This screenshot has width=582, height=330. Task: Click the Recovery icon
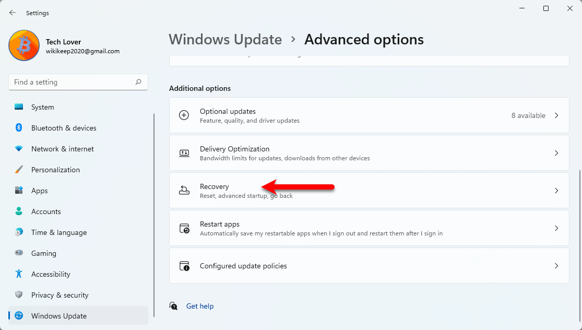(184, 191)
